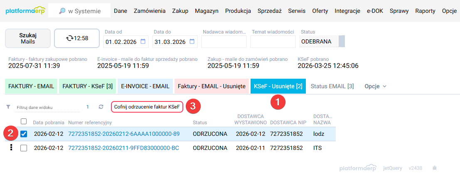The width and height of the screenshot is (460, 176).
Task: Switch to Status EMAIL [3] tab
Action: pos(332,86)
